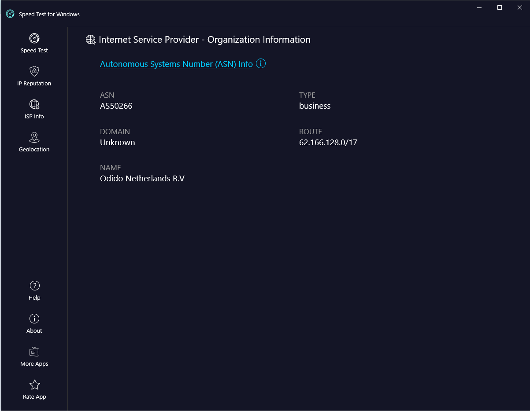This screenshot has height=411, width=530.
Task: Open the About info icon in sidebar
Action: 34,319
